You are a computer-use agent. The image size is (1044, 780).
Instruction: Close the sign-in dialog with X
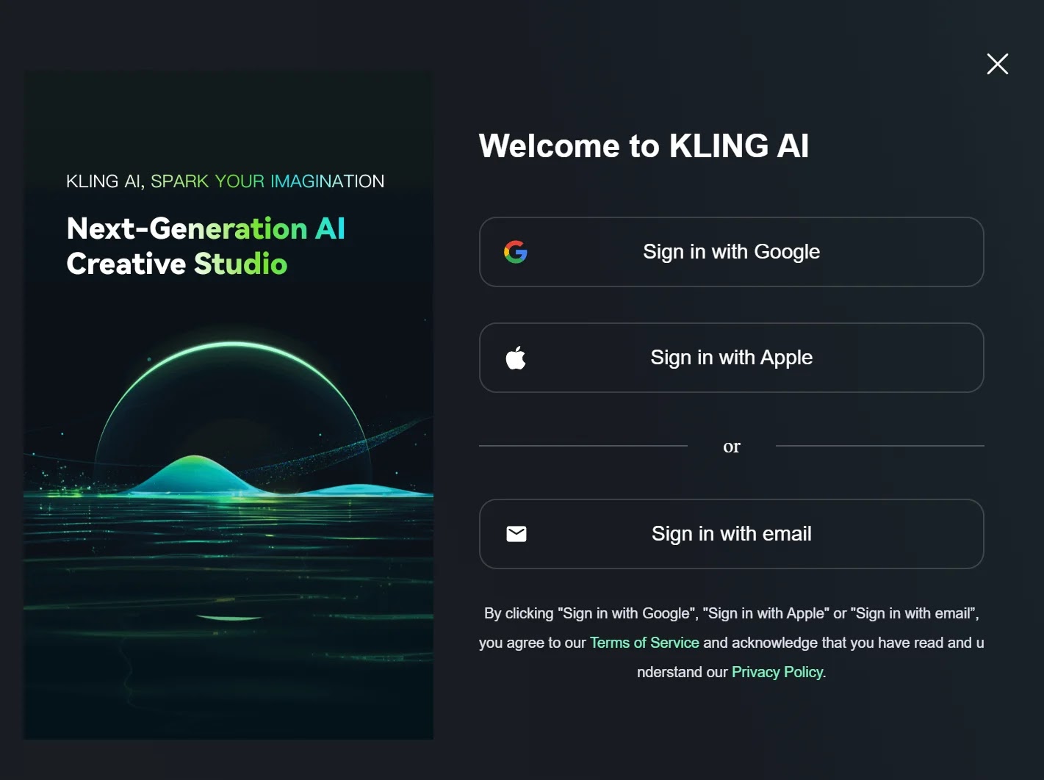click(997, 64)
